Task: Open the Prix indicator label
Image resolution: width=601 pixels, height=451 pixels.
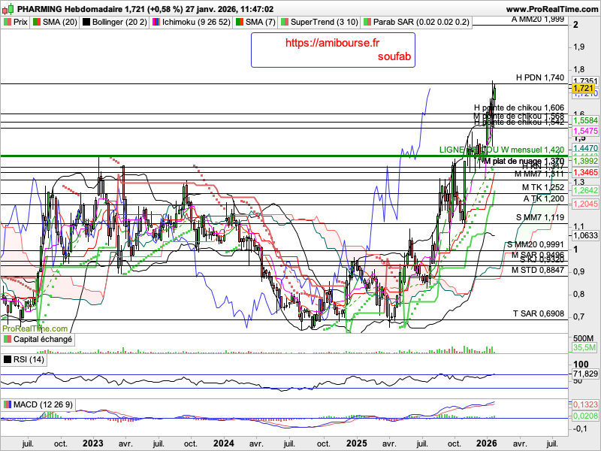Action: point(20,23)
